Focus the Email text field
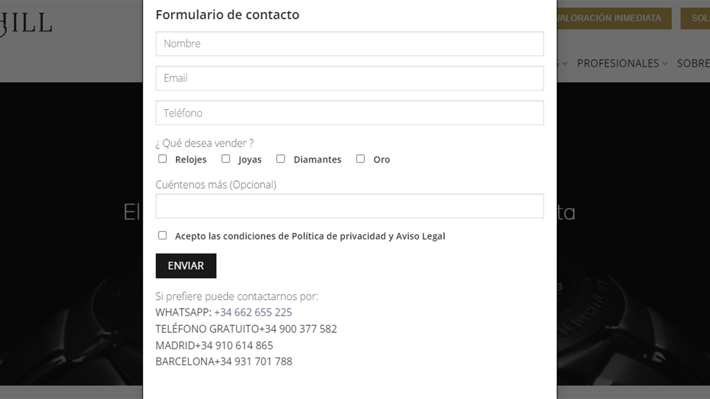Viewport: 710px width, 399px height. click(349, 78)
